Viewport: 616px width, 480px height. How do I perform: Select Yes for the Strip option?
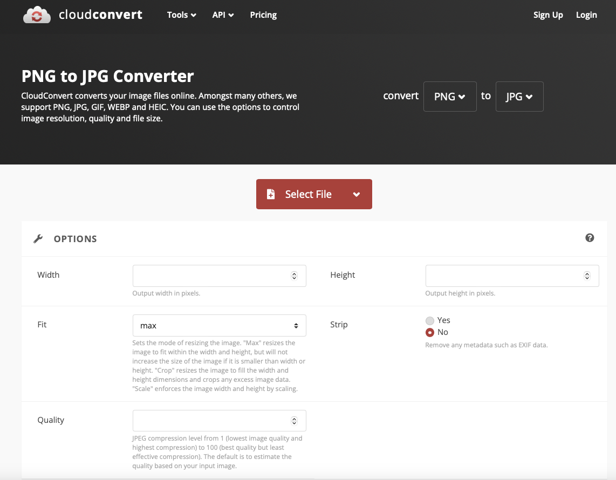pos(430,320)
